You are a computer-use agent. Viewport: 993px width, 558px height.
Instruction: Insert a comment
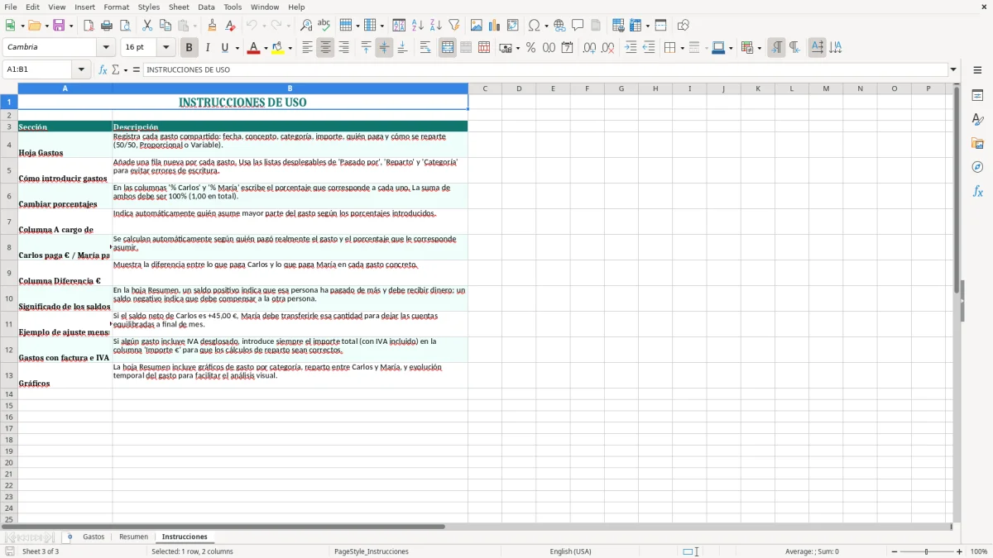click(578, 26)
